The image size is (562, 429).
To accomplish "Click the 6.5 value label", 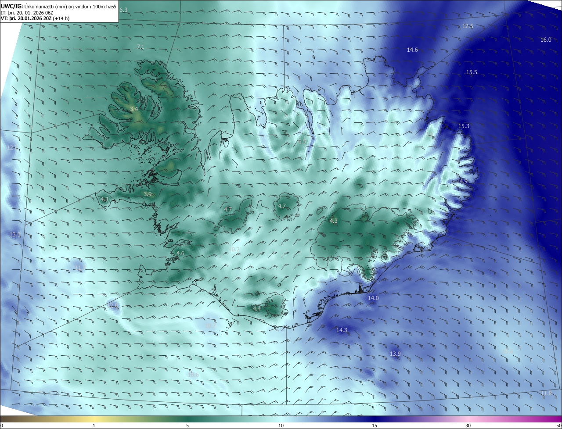I will (302, 142).
